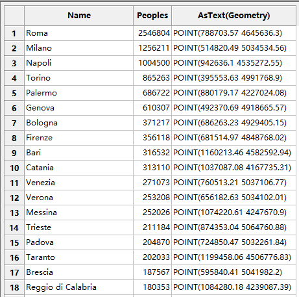
Task: Select row header number 1
Action: [x=14, y=33]
